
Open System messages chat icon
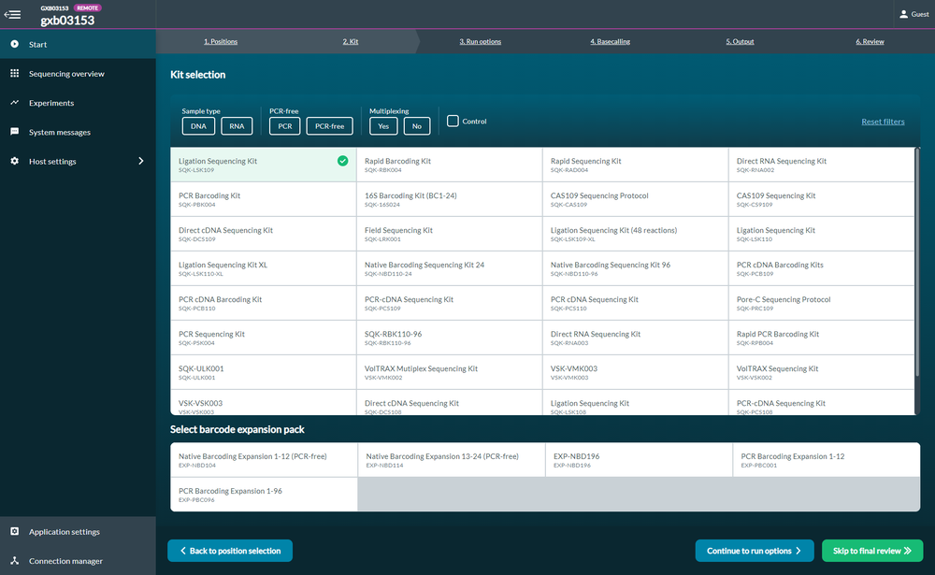[14, 132]
